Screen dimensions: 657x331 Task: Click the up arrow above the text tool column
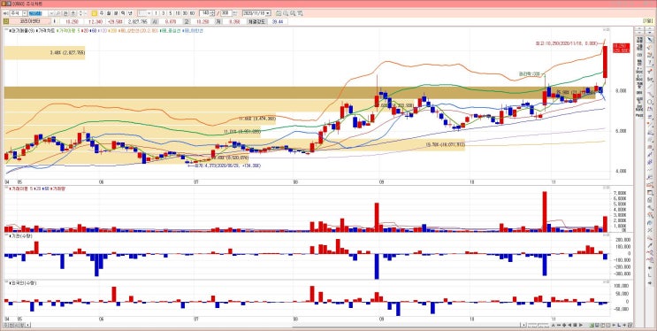[x=639, y=28]
